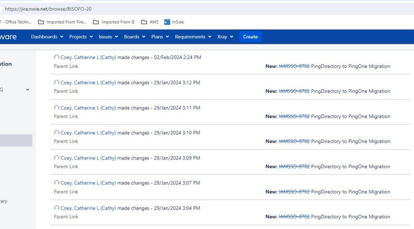Click user avatar on 02/Feb/2024 2:24 PM entry

click(56, 57)
